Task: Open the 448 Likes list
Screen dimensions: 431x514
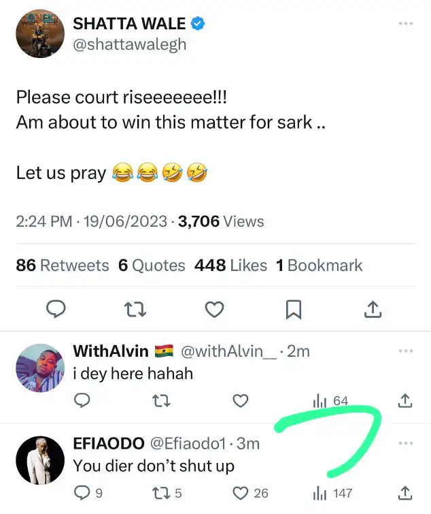Action: click(230, 266)
